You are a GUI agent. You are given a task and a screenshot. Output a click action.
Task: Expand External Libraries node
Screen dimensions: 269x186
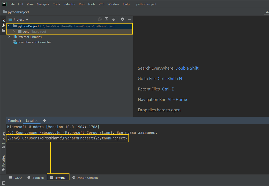coord(9,37)
